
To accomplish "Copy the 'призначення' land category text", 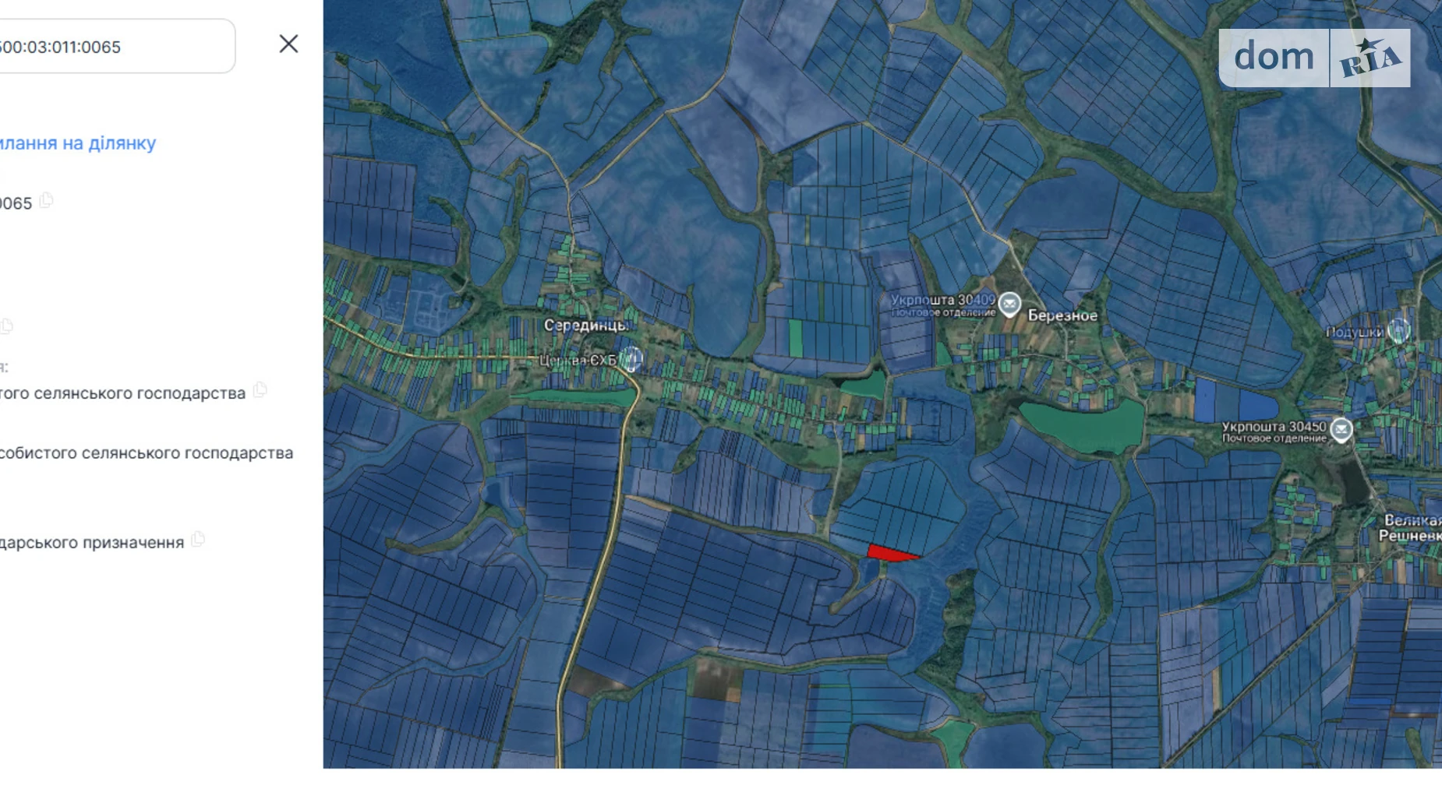I will (198, 539).
